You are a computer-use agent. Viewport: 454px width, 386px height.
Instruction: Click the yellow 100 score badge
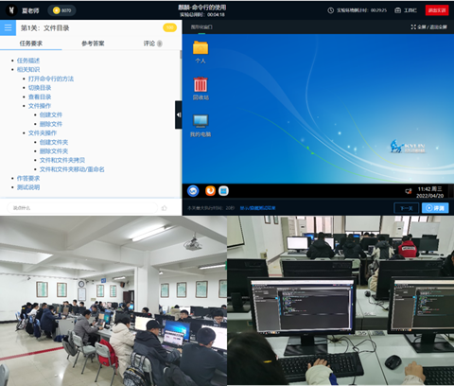(x=169, y=27)
